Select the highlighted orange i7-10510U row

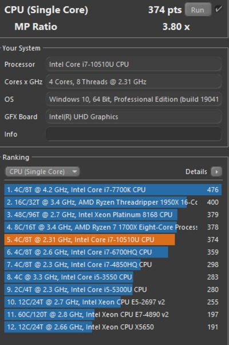click(113, 239)
